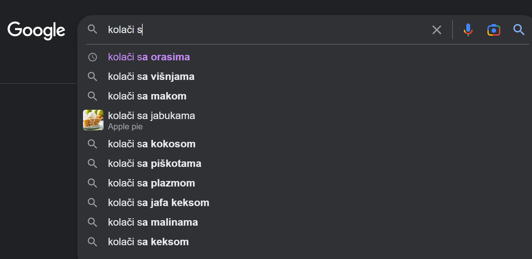532x259 pixels.
Task: Select suggestion 'kolači sa orasima'
Action: point(149,57)
